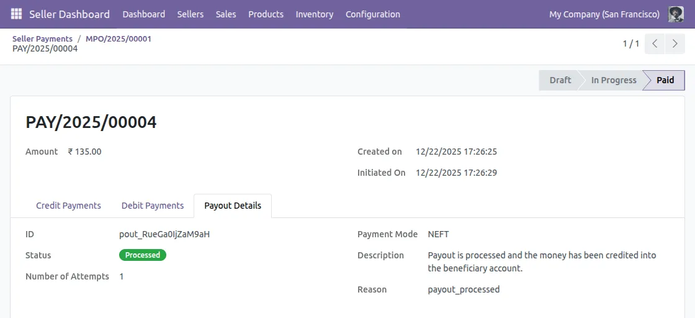Screen dimensions: 695x318
Task: Go to previous record arrow
Action: (x=655, y=43)
